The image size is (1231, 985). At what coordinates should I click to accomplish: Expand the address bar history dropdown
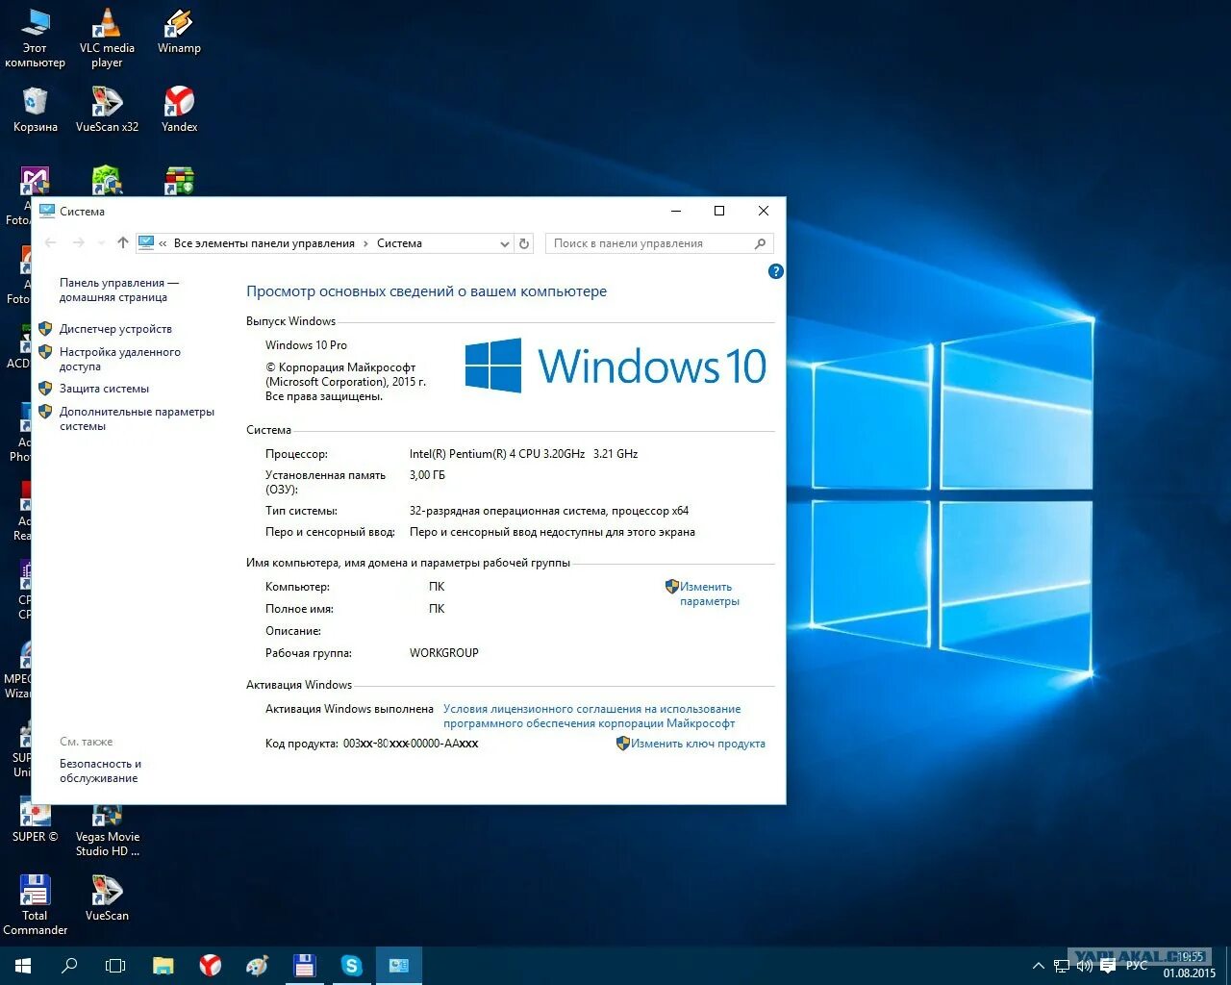[x=504, y=244]
